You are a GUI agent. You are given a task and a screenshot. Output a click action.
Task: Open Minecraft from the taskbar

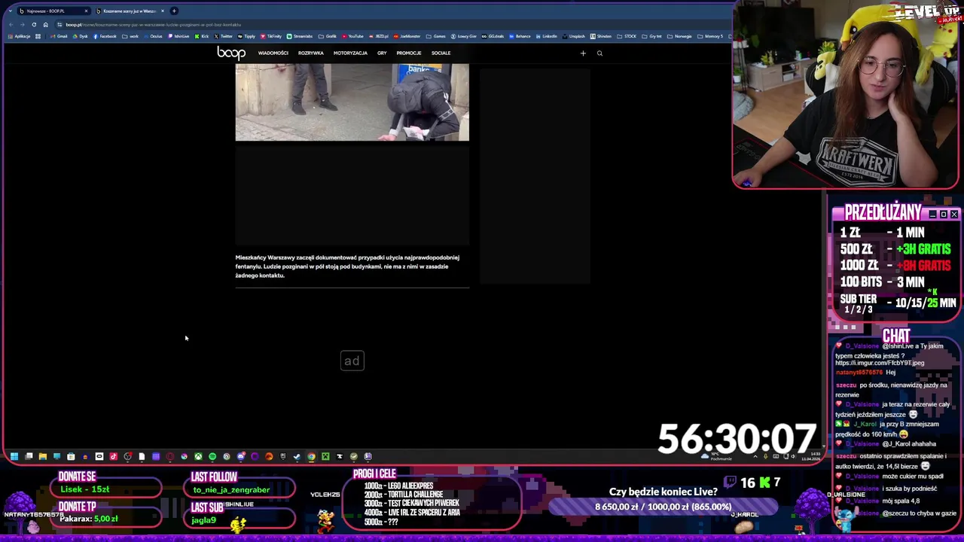tap(325, 456)
